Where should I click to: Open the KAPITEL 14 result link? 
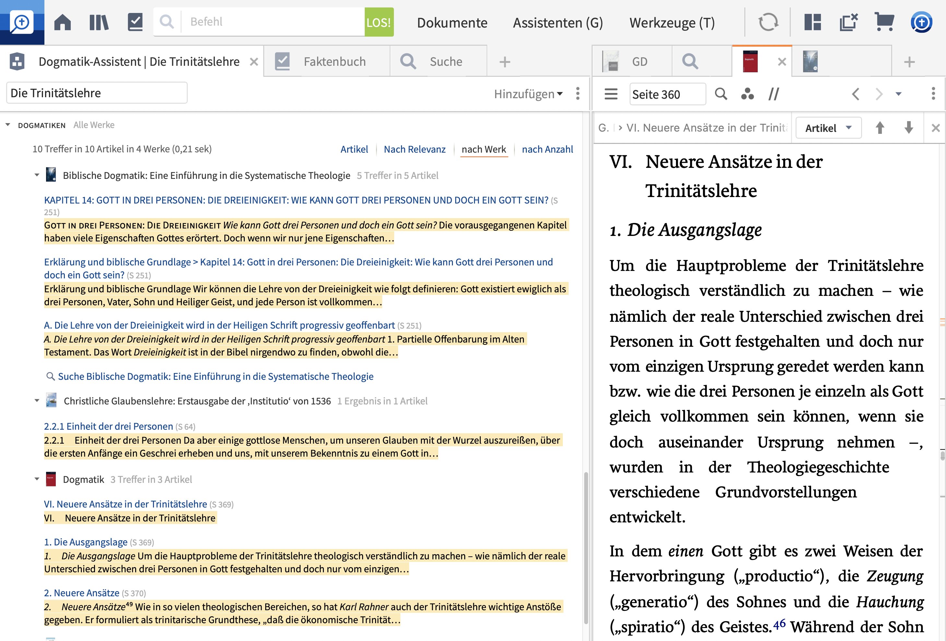[296, 200]
